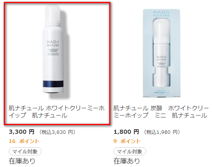Open 肌ナチュール 炭酸 ミニ product title link
This screenshot has height=167, width=212.
point(161,112)
